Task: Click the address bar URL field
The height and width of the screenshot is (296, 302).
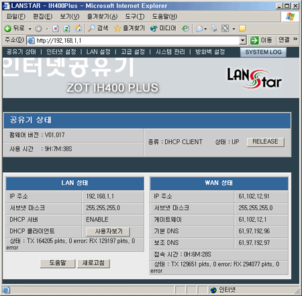Action: coord(137,41)
